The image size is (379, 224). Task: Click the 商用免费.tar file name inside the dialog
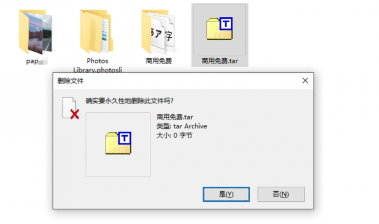[175, 117]
